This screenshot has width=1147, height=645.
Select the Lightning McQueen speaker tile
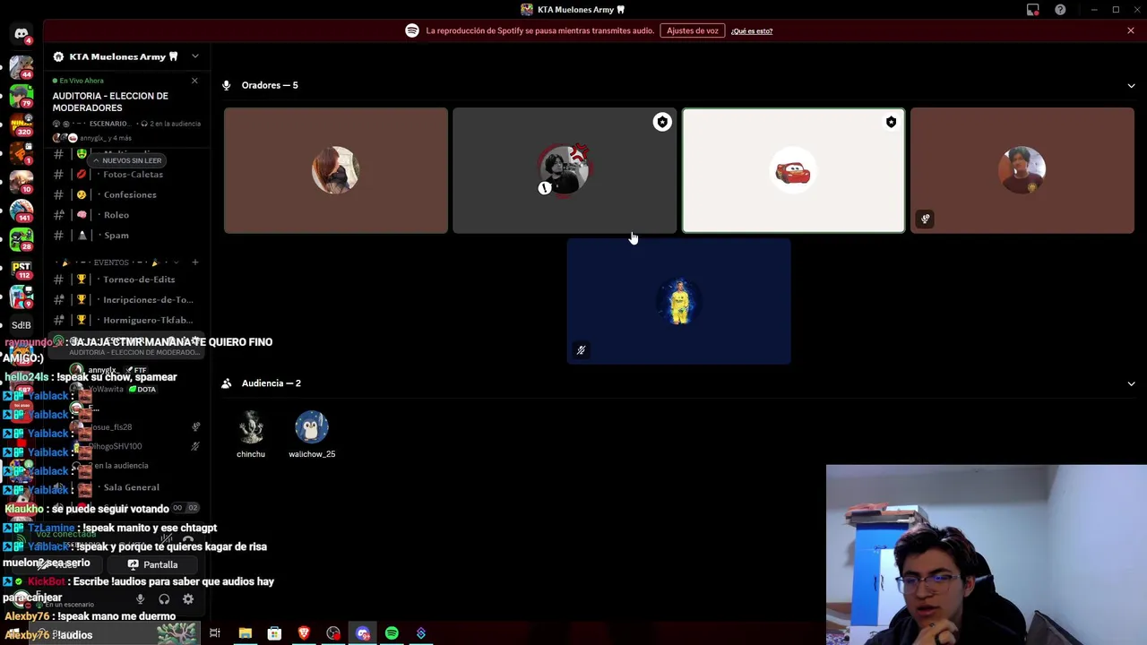pyautogui.click(x=794, y=170)
